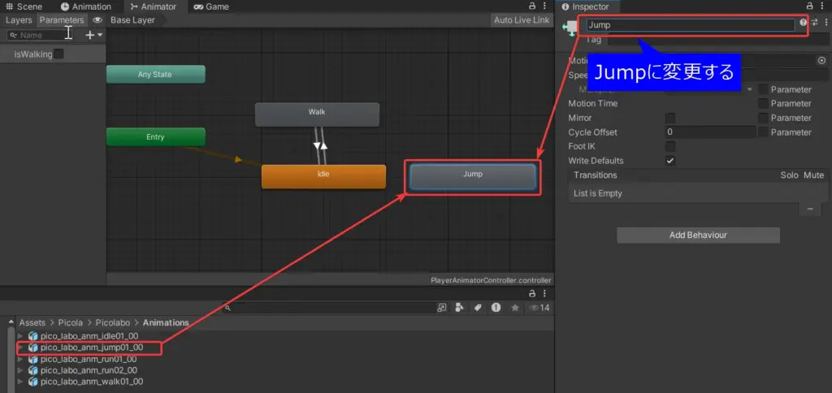Switch to the Game tab
This screenshot has width=832, height=393.
coord(211,6)
